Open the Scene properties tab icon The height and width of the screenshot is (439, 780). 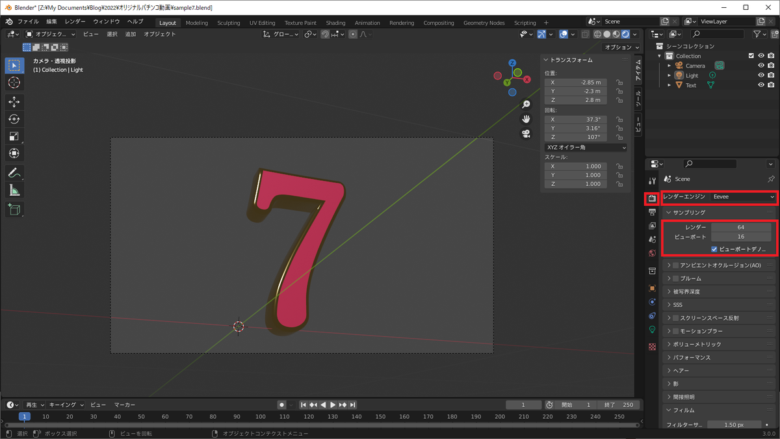coord(652,239)
